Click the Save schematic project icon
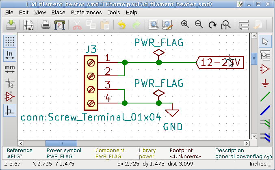275x170 pixels. (11, 25)
